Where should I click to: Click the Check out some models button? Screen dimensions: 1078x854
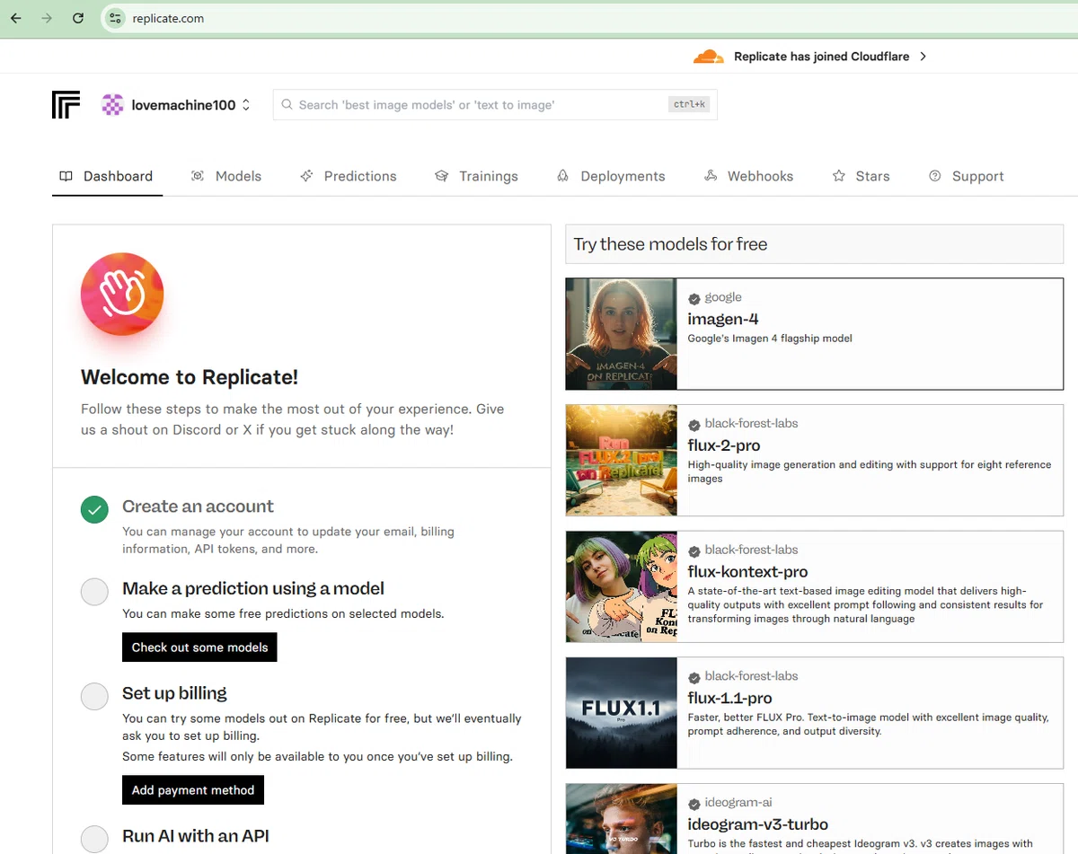[x=199, y=647]
